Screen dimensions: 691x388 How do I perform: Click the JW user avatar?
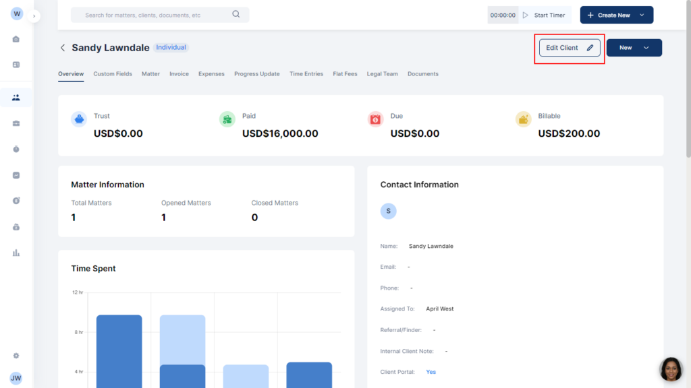(x=16, y=379)
